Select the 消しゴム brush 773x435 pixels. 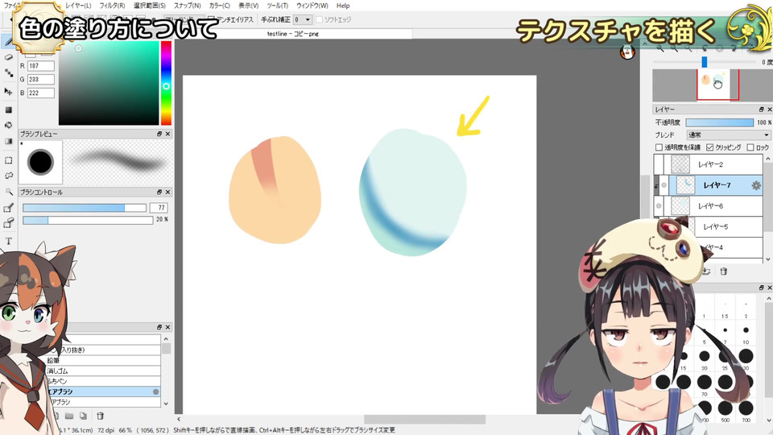[x=103, y=371]
